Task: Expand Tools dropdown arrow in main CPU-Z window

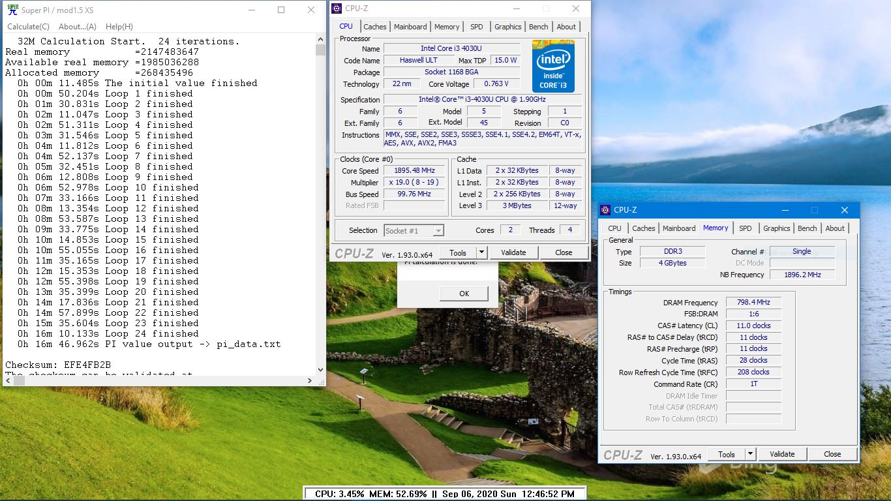Action: tap(481, 252)
